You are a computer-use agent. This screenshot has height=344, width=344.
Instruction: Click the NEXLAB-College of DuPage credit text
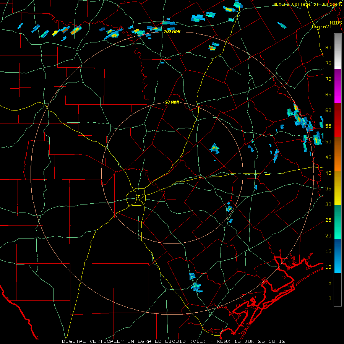tap(308, 4)
